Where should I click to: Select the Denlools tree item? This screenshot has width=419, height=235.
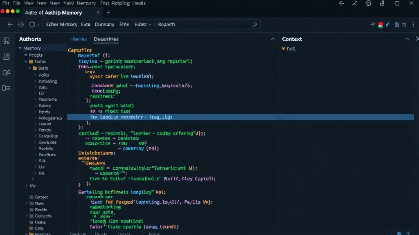(47, 142)
